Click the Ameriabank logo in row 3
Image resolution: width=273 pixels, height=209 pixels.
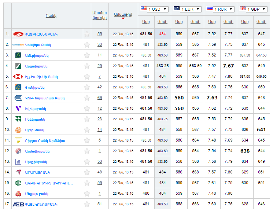(18, 55)
